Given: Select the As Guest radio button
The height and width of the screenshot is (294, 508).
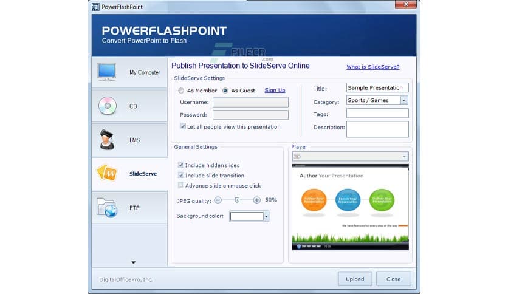Looking at the screenshot, I should [225, 91].
